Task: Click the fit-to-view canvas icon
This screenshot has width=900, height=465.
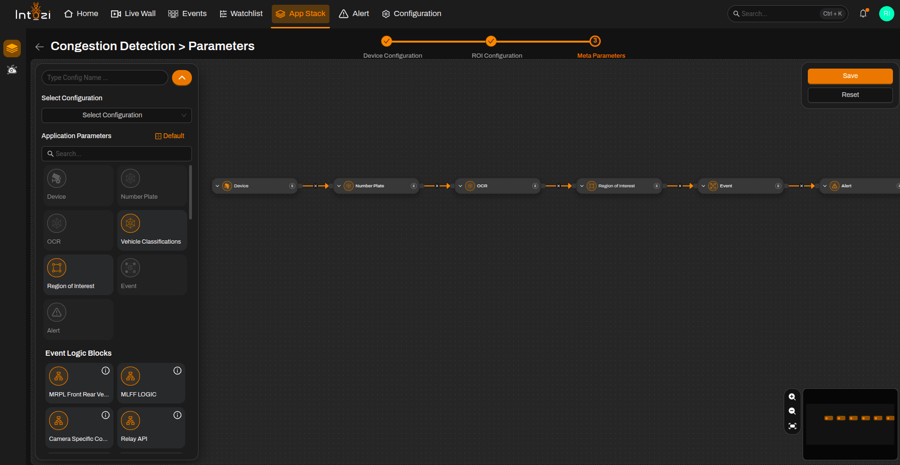Action: tap(792, 426)
